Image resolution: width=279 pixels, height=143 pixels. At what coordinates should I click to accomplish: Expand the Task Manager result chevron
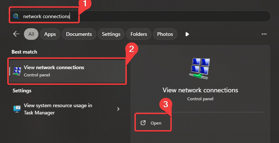[118, 109]
